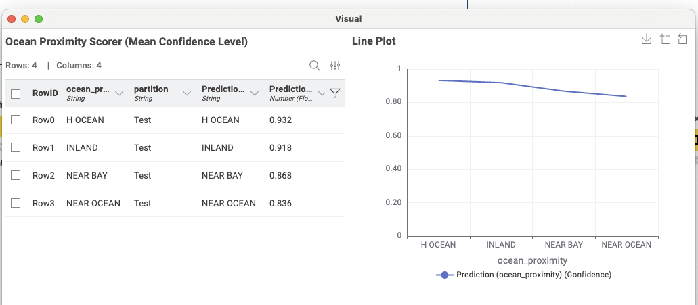Click the NEAR BAY cell in Row2
Viewport: 698px width, 305px height.
[x=87, y=175]
